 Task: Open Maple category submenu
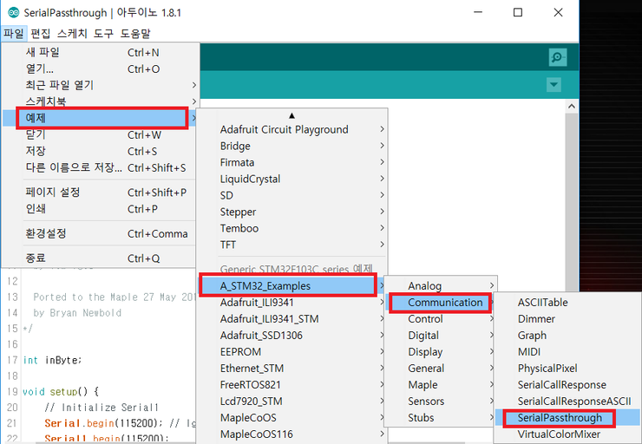coord(441,384)
